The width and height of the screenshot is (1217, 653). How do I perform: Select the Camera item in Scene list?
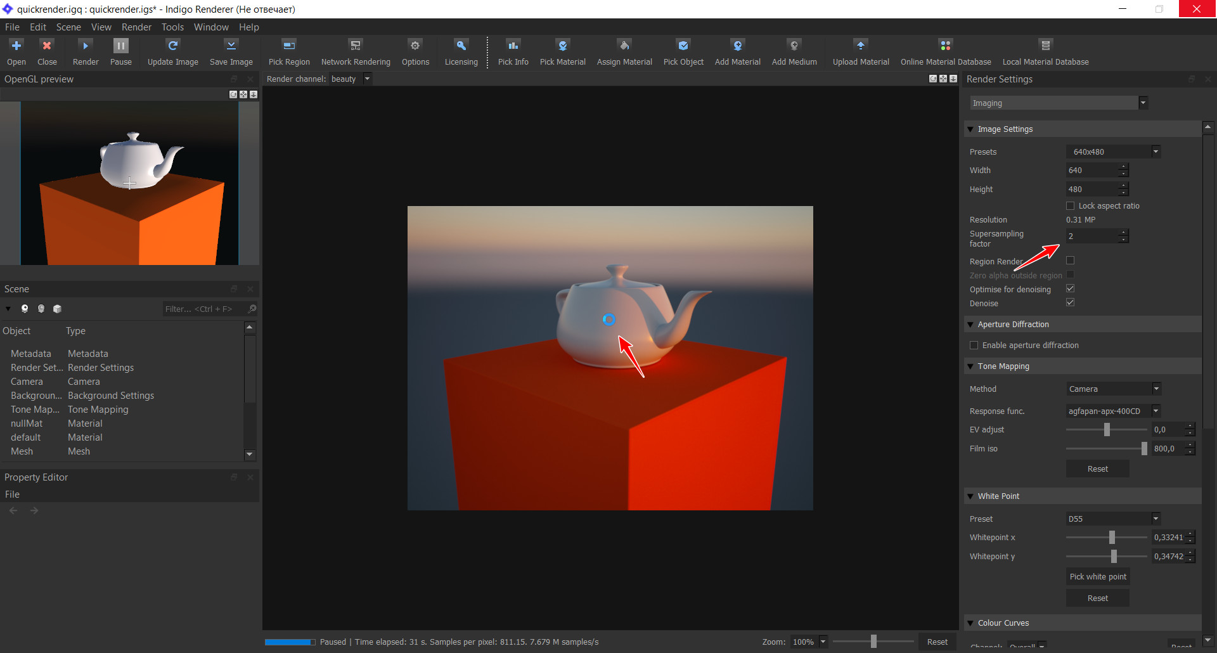coord(27,382)
